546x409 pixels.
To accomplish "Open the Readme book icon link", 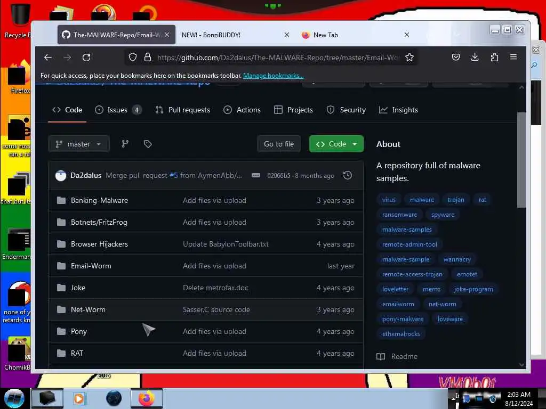I will point(397,356).
